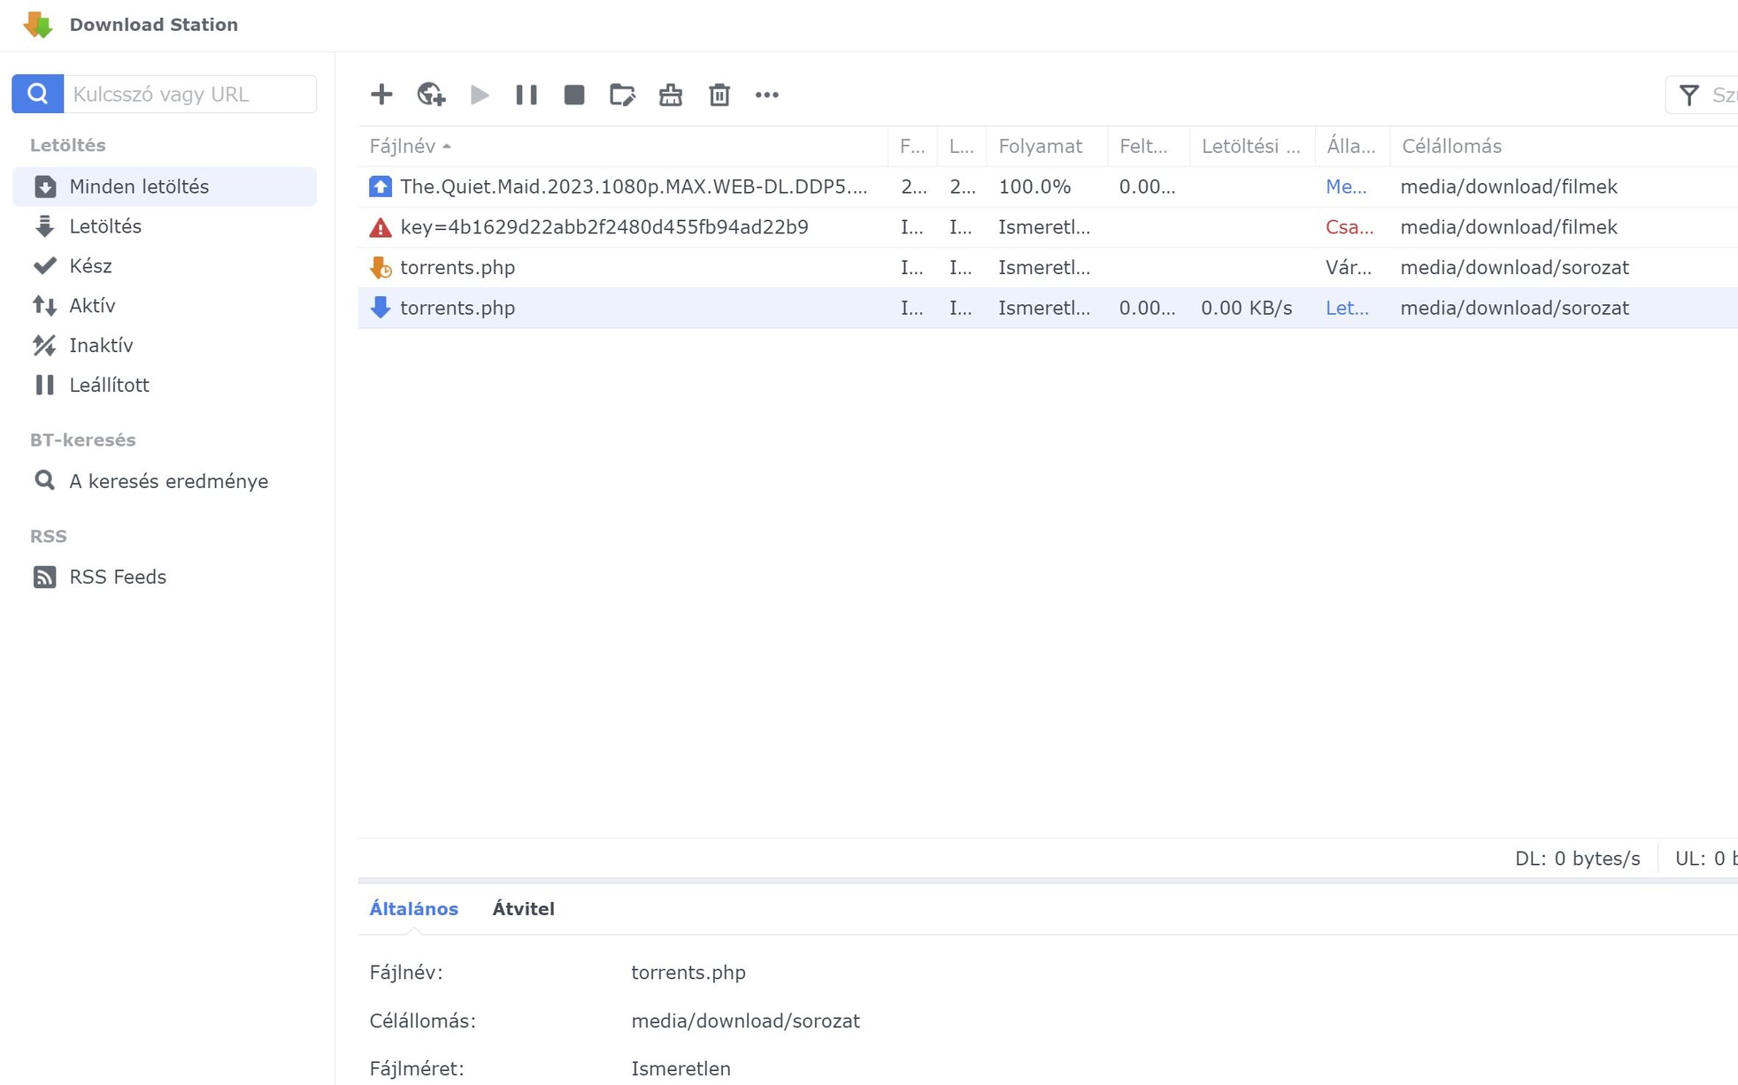The image size is (1738, 1085).
Task: Click the Let... downloading status link
Action: 1347,308
